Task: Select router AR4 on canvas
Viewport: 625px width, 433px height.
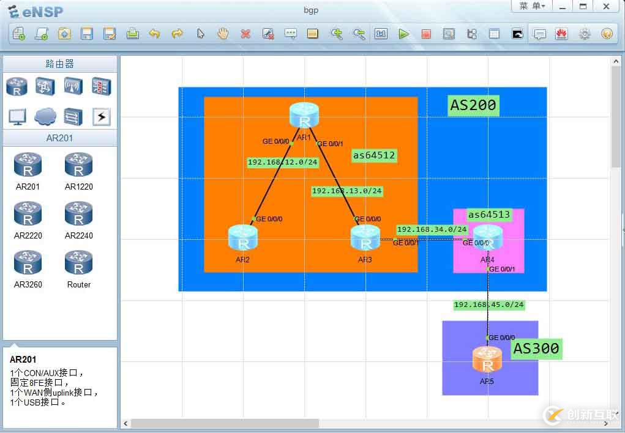Action: click(488, 238)
